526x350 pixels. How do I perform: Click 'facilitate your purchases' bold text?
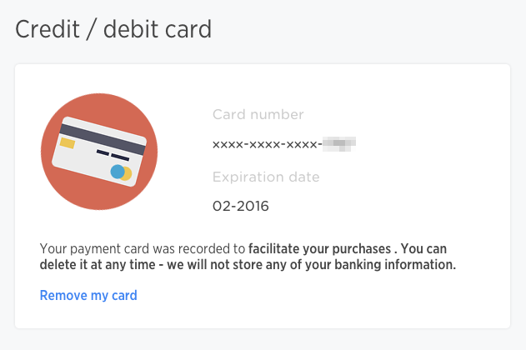(x=320, y=249)
